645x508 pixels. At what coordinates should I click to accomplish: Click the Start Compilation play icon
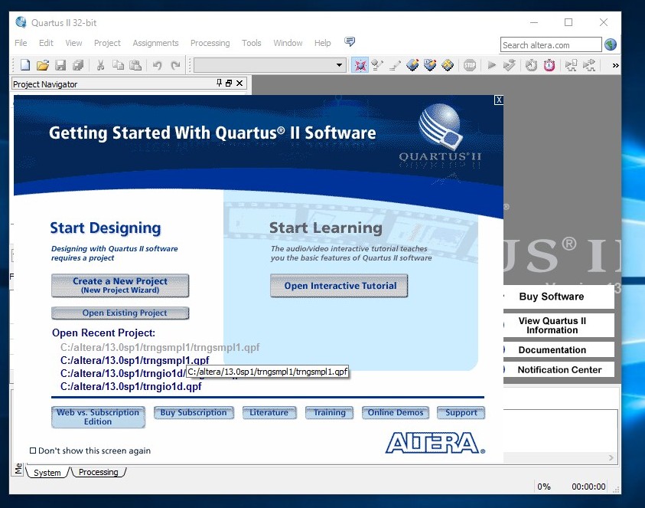(x=491, y=65)
